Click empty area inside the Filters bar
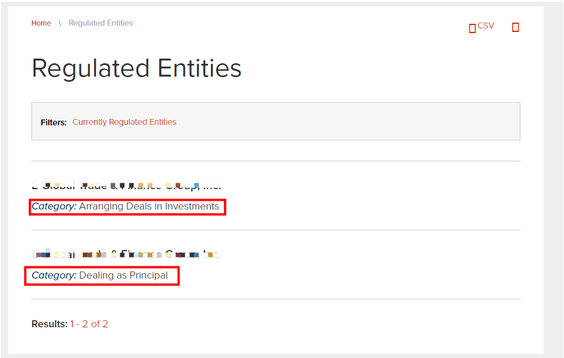 click(x=349, y=122)
